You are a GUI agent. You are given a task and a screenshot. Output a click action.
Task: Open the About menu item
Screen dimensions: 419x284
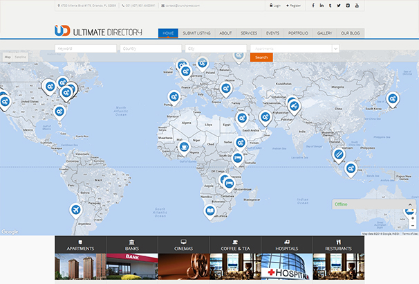point(225,33)
